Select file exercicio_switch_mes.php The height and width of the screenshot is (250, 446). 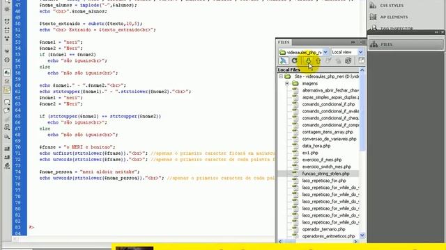tap(326, 167)
